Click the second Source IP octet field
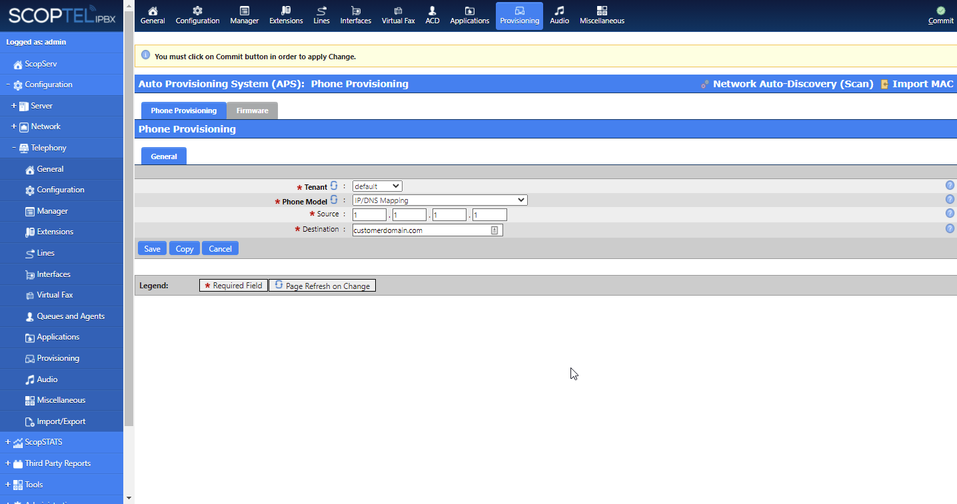957x504 pixels. 409,215
